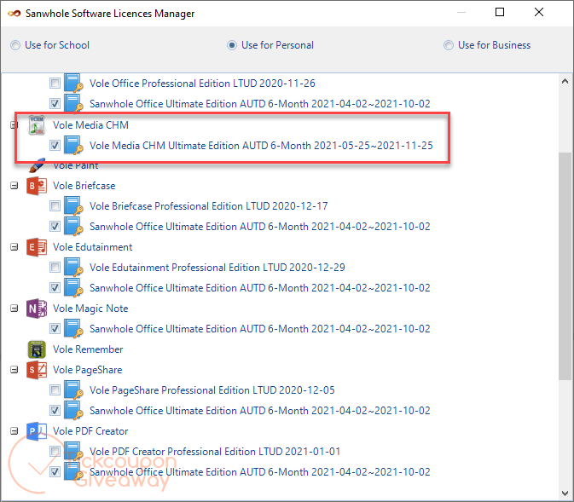Screen dimensions: 574x502
Task: Select the Use for Personal option
Action: click(x=270, y=45)
